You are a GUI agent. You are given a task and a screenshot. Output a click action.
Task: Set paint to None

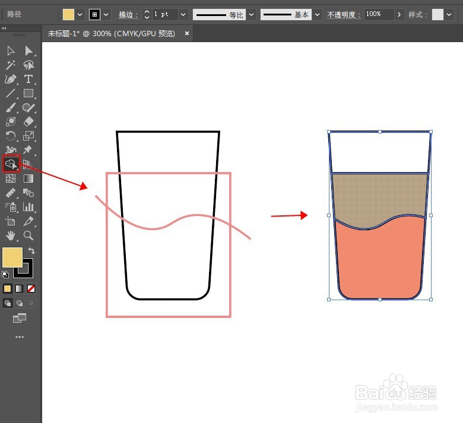[x=31, y=288]
